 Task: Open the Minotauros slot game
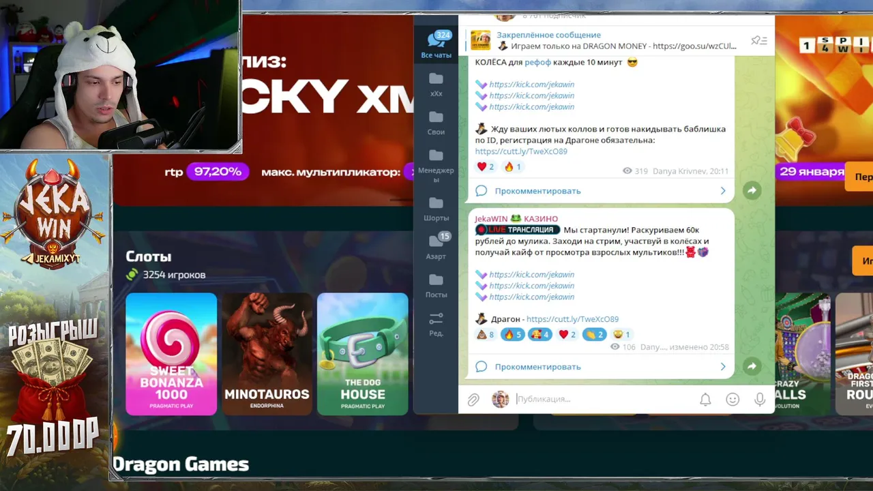coord(267,354)
